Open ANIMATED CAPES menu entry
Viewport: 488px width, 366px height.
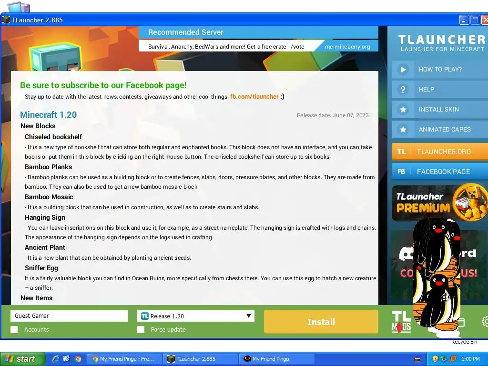click(439, 129)
